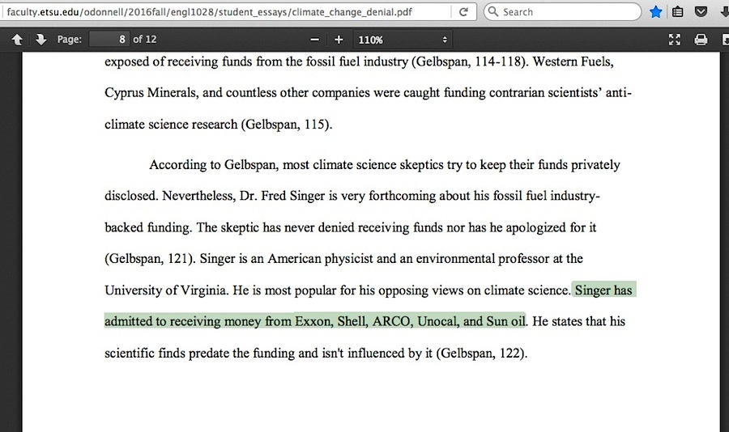Print the PDF document
The width and height of the screenshot is (729, 432).
pyautogui.click(x=701, y=40)
